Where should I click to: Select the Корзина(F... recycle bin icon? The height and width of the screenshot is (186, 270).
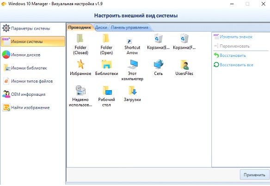[184, 42]
